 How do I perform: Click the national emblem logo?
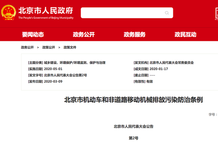coord(8,13)
